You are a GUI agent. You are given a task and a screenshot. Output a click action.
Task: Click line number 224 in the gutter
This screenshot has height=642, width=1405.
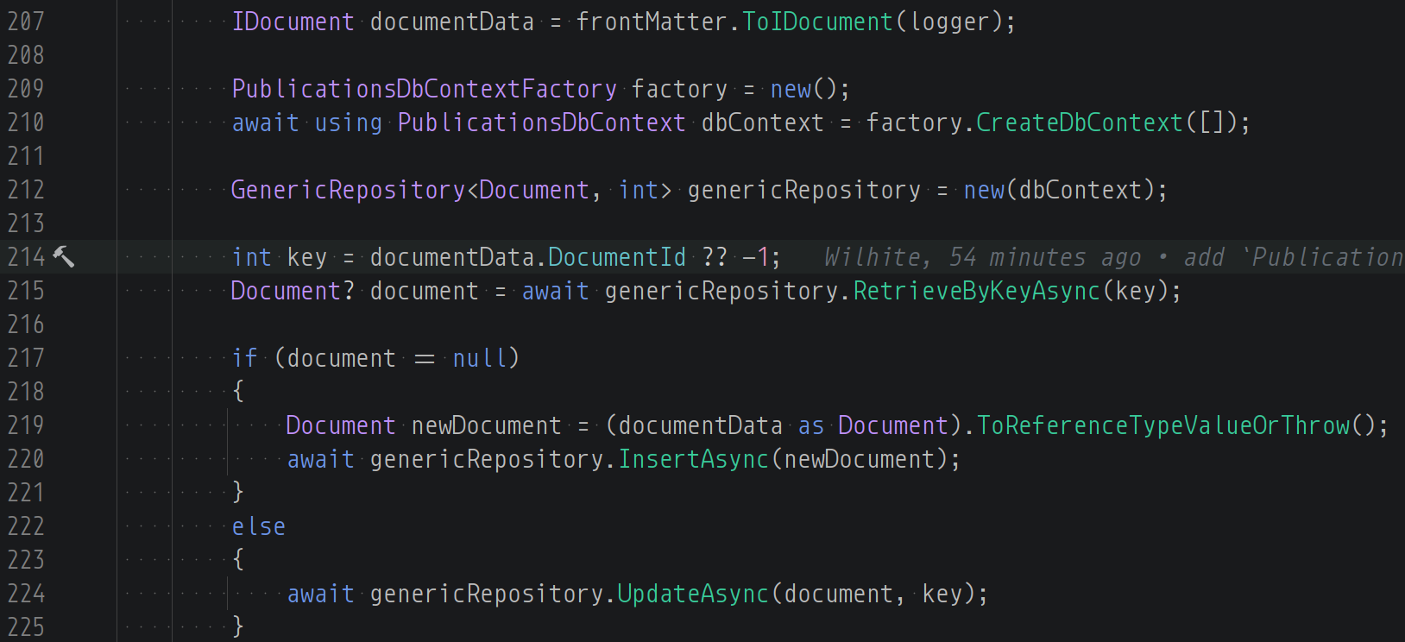[26, 594]
